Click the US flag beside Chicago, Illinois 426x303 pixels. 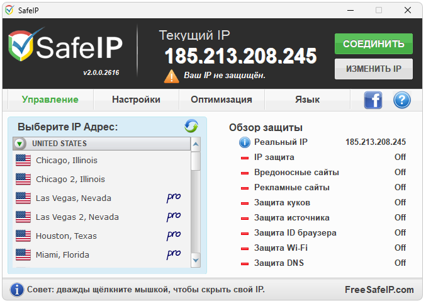tap(23, 160)
